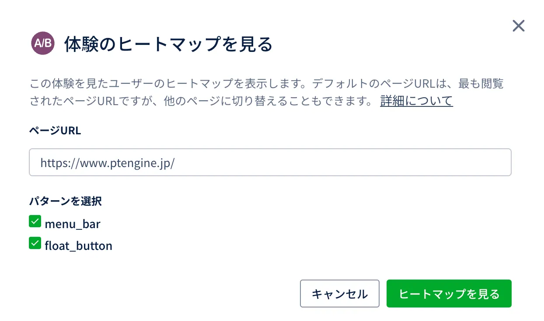The height and width of the screenshot is (321, 544).
Task: Click the パターンを選択 section label
Action: pyautogui.click(x=66, y=201)
